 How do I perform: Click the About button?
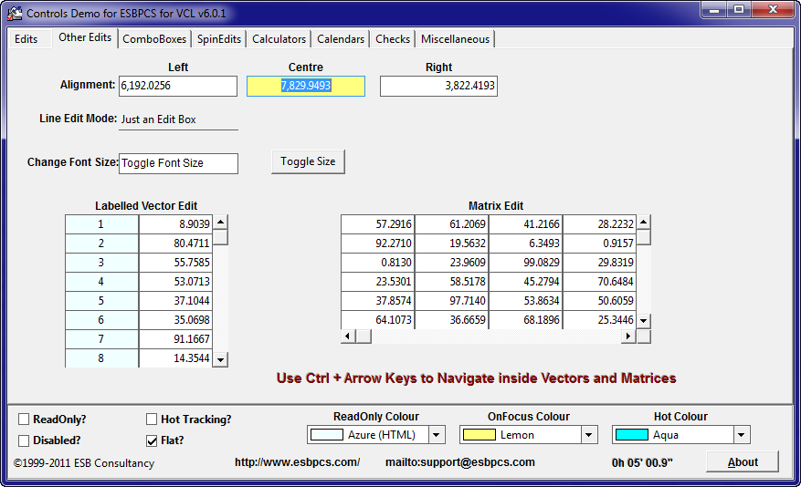743,462
